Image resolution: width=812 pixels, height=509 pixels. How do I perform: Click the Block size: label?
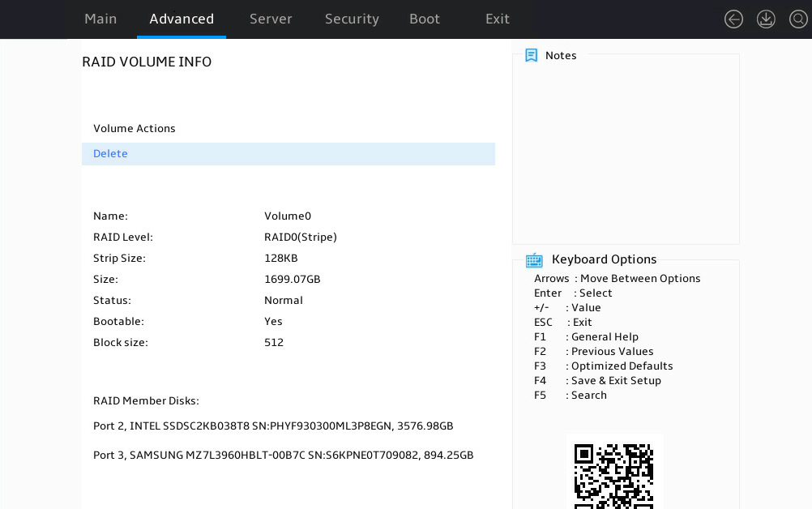point(121,343)
